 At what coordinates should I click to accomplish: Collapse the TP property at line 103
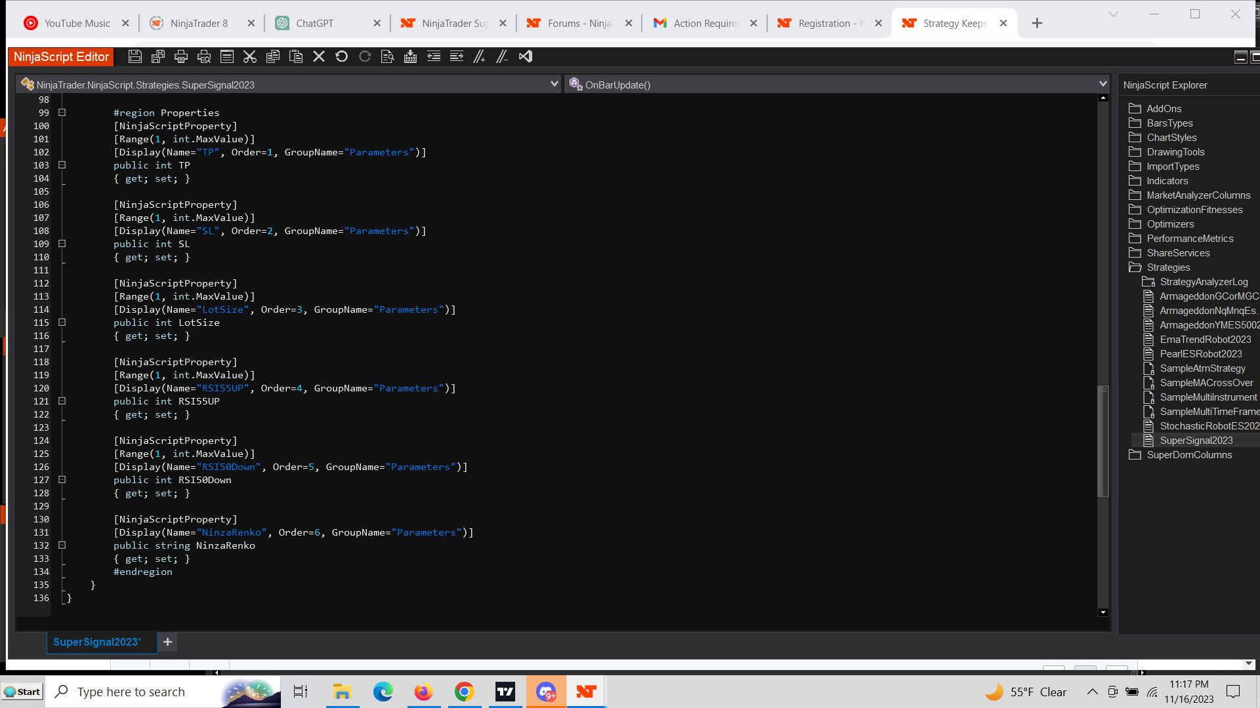pyautogui.click(x=62, y=165)
